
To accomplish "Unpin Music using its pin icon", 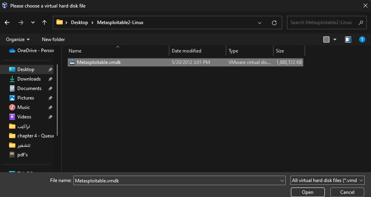I will (x=50, y=107).
